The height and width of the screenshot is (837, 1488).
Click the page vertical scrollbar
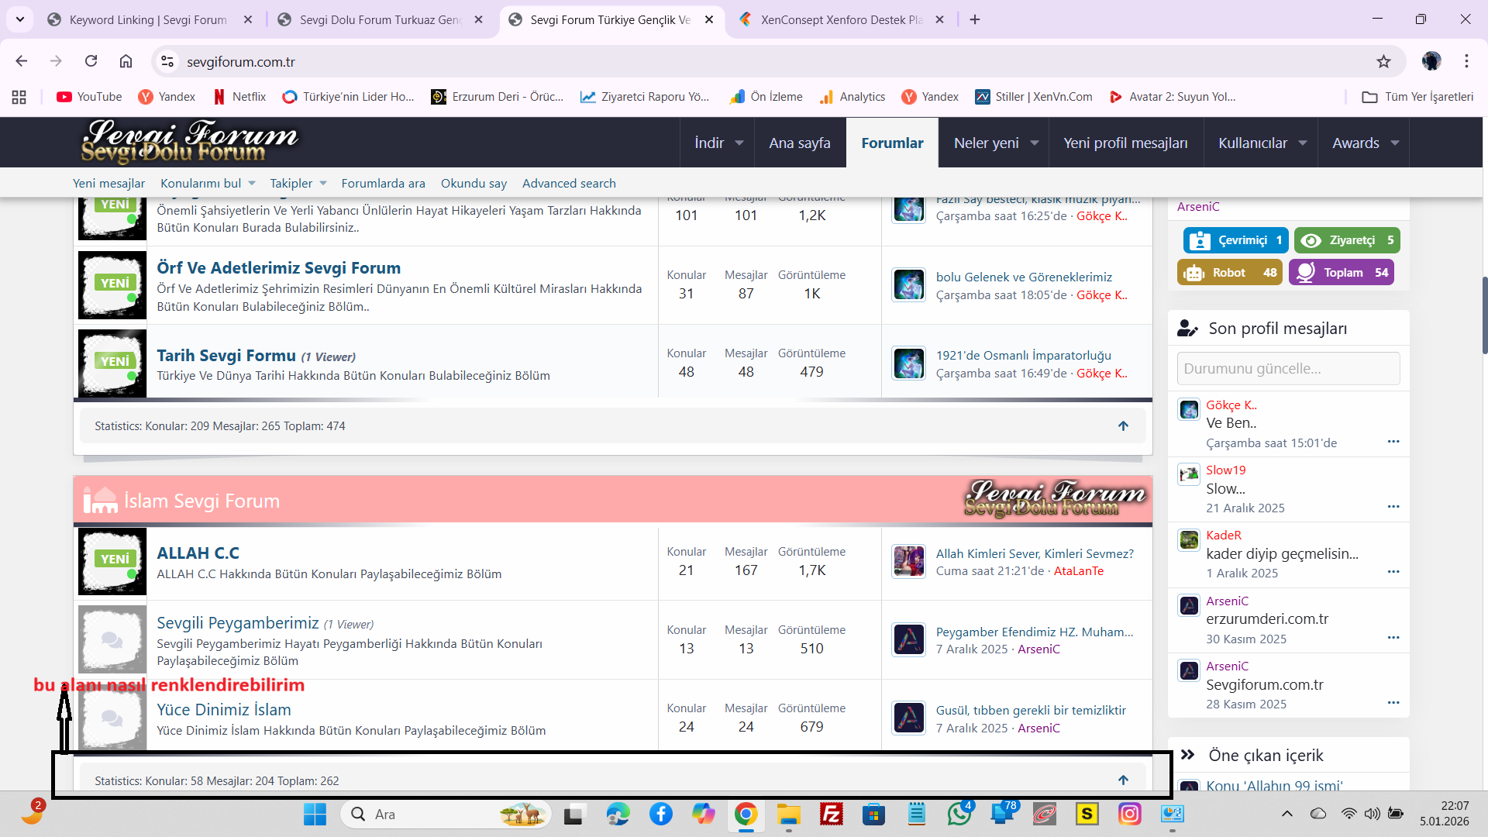tap(1483, 314)
